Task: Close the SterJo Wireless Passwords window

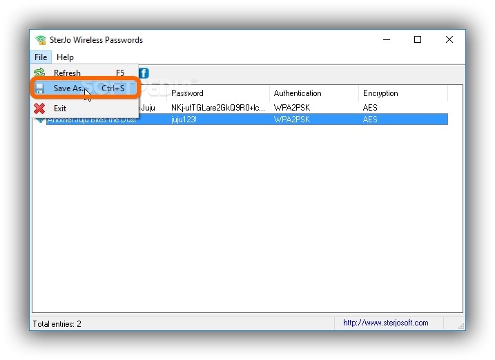Action: tap(449, 39)
